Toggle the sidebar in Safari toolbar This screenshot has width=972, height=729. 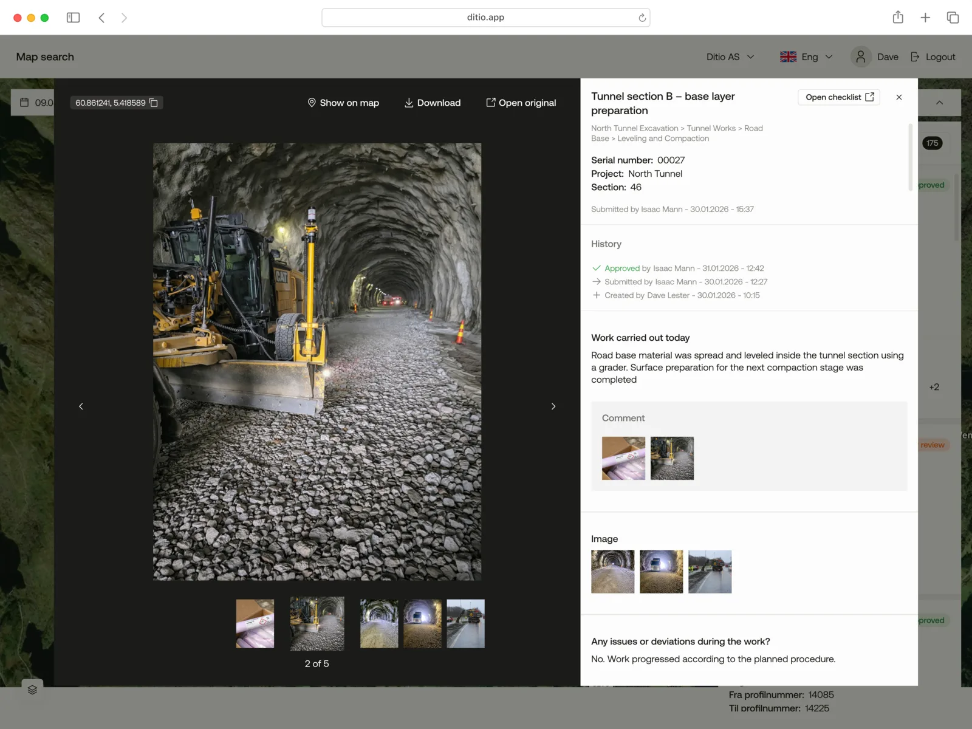click(x=73, y=17)
